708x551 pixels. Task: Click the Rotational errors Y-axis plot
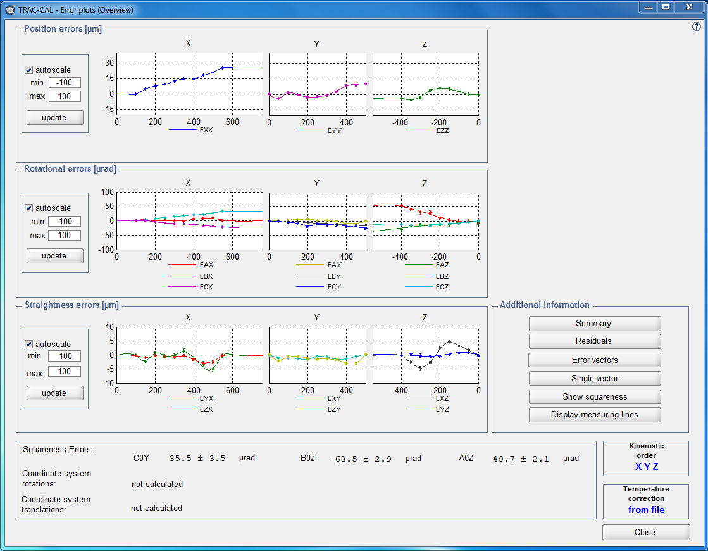point(318,221)
